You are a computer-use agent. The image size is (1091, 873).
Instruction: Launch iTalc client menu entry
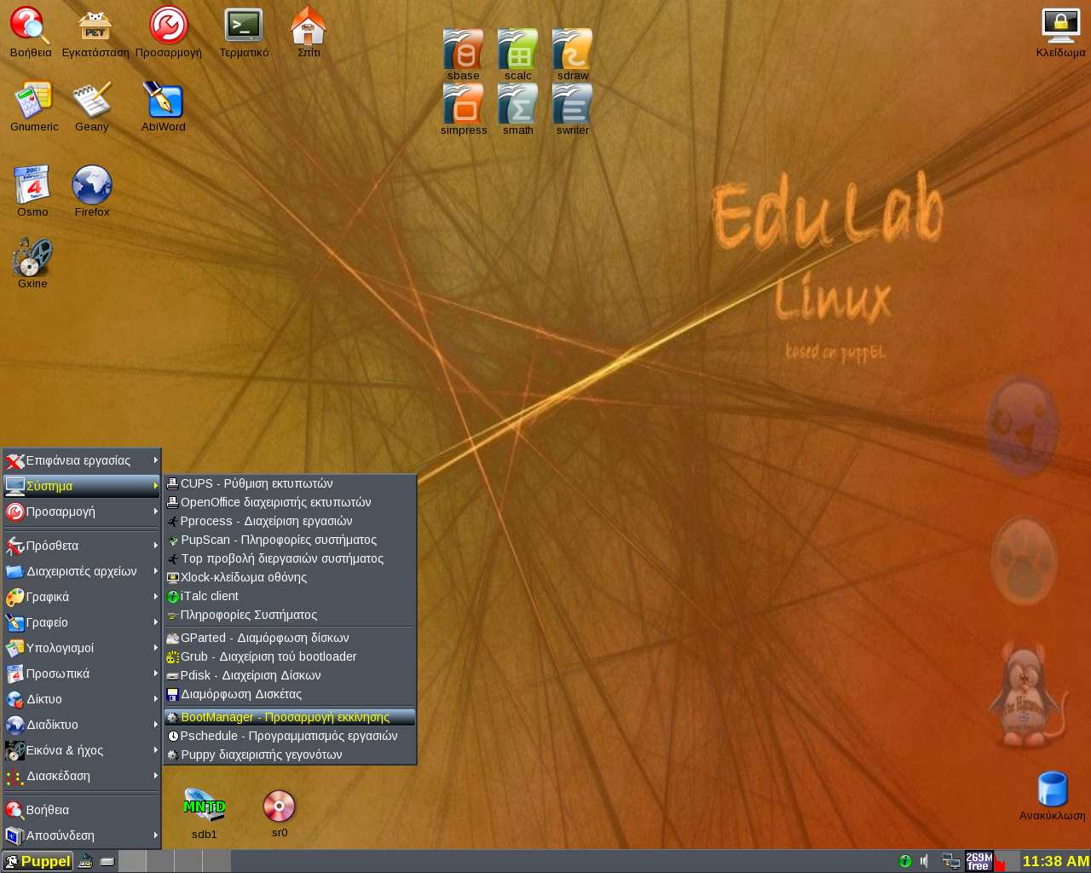coord(290,596)
